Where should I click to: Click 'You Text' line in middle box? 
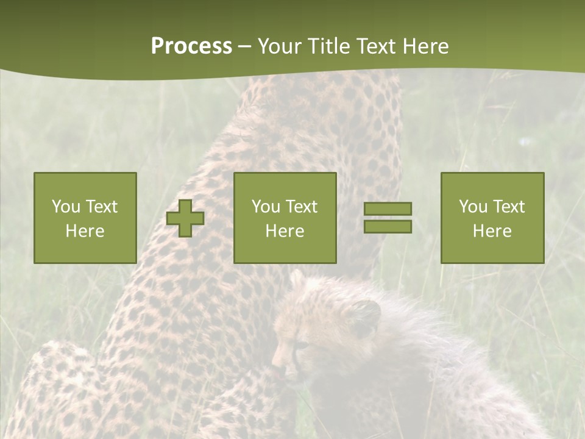pos(285,207)
